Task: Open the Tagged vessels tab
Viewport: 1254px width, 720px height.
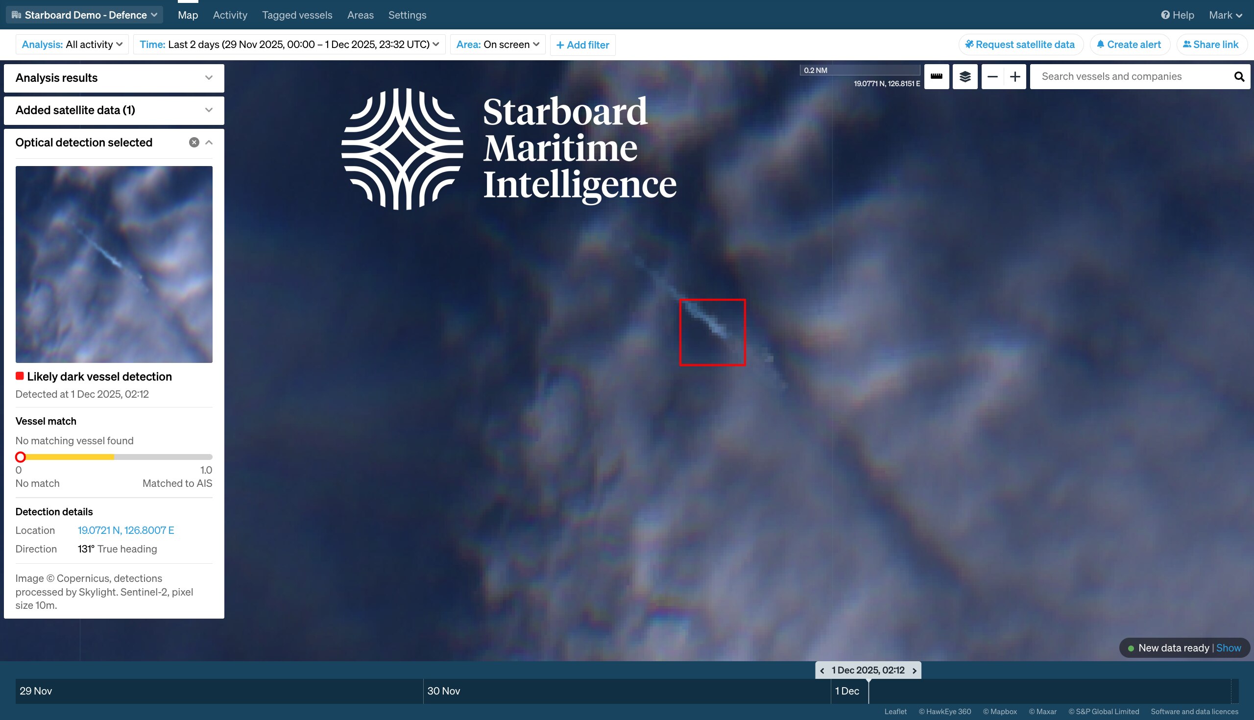Action: (297, 15)
